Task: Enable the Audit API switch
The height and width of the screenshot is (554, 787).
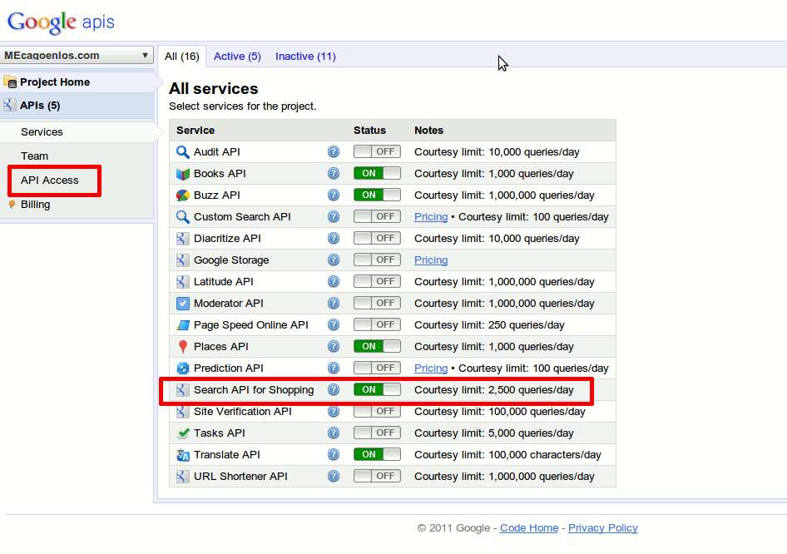Action: 377,151
